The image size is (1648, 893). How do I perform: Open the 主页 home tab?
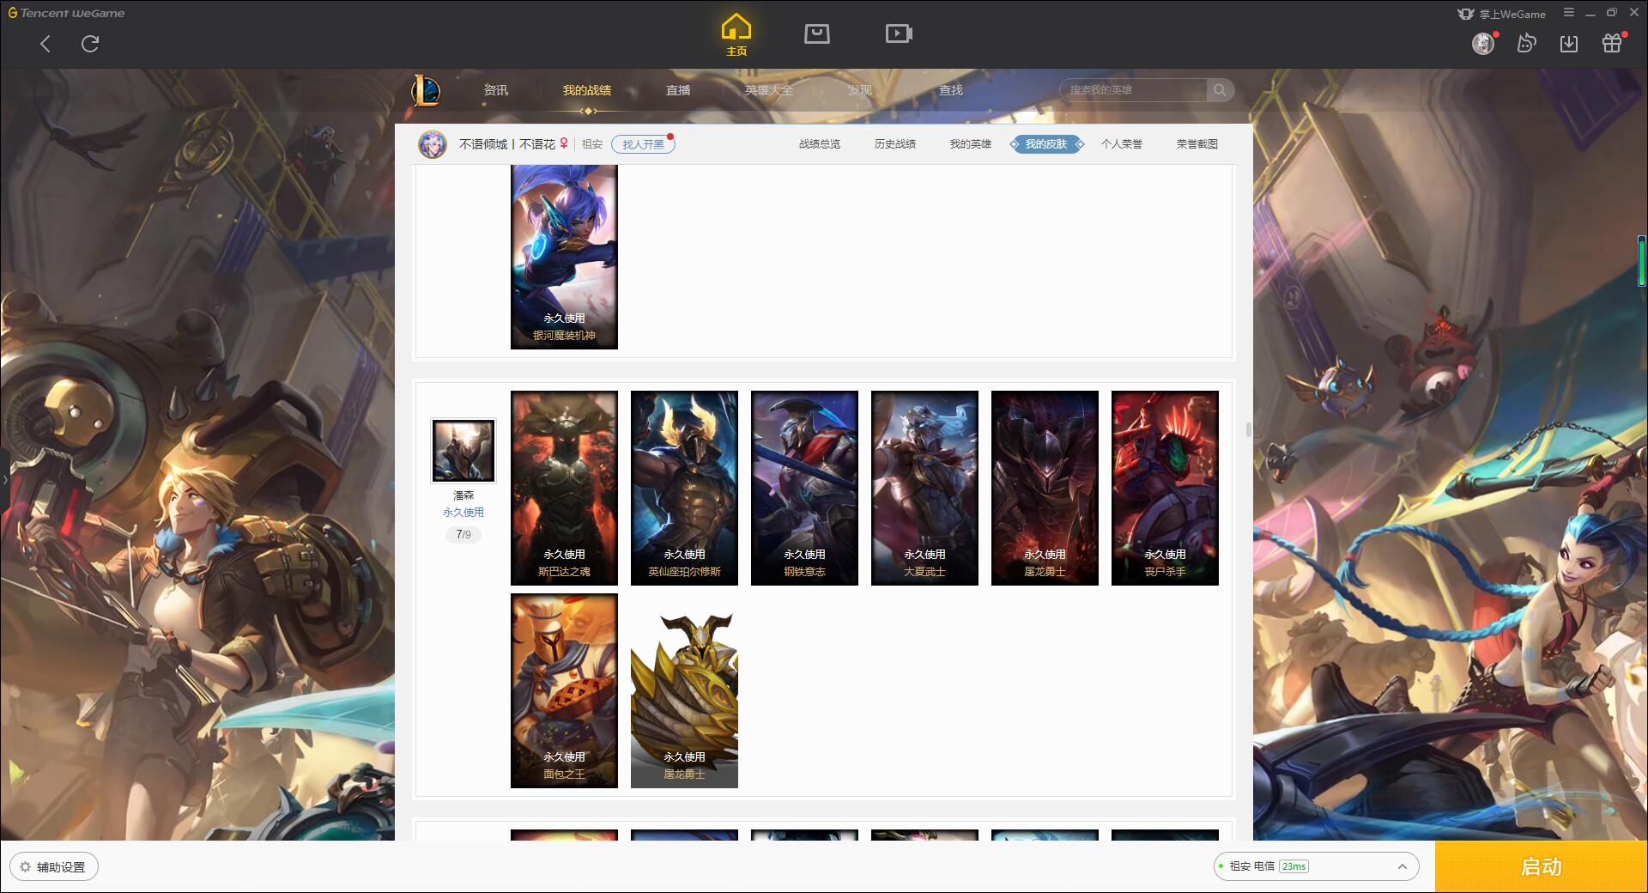click(736, 35)
